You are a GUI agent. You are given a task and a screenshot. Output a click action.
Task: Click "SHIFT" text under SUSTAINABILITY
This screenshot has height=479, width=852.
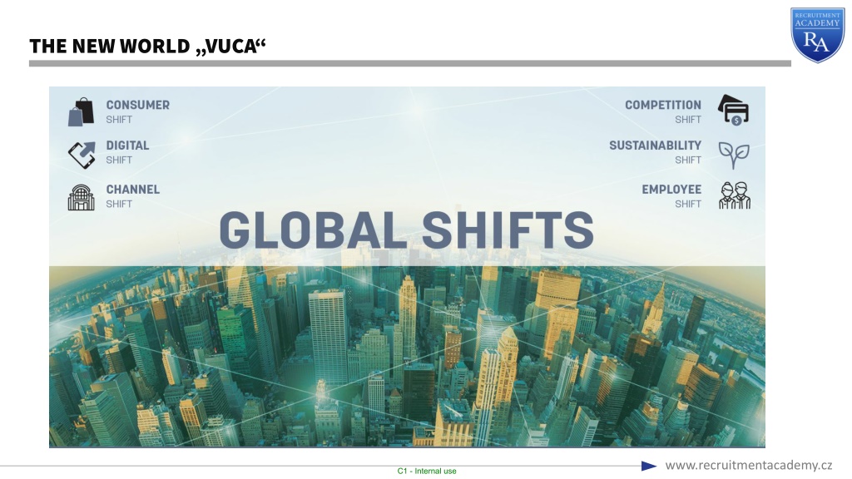(688, 160)
